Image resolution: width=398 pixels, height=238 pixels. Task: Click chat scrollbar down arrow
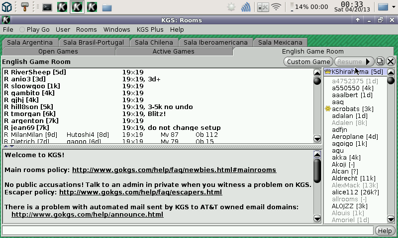click(317, 218)
